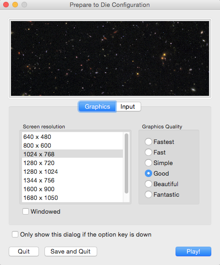220x265 pixels.
Task: Switch to the Graphics tab
Action: coord(97,107)
